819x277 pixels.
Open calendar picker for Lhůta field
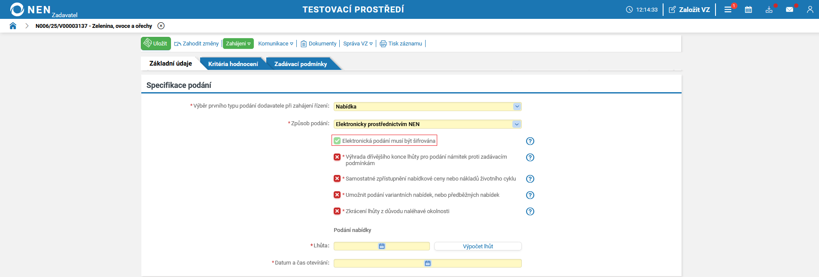382,246
